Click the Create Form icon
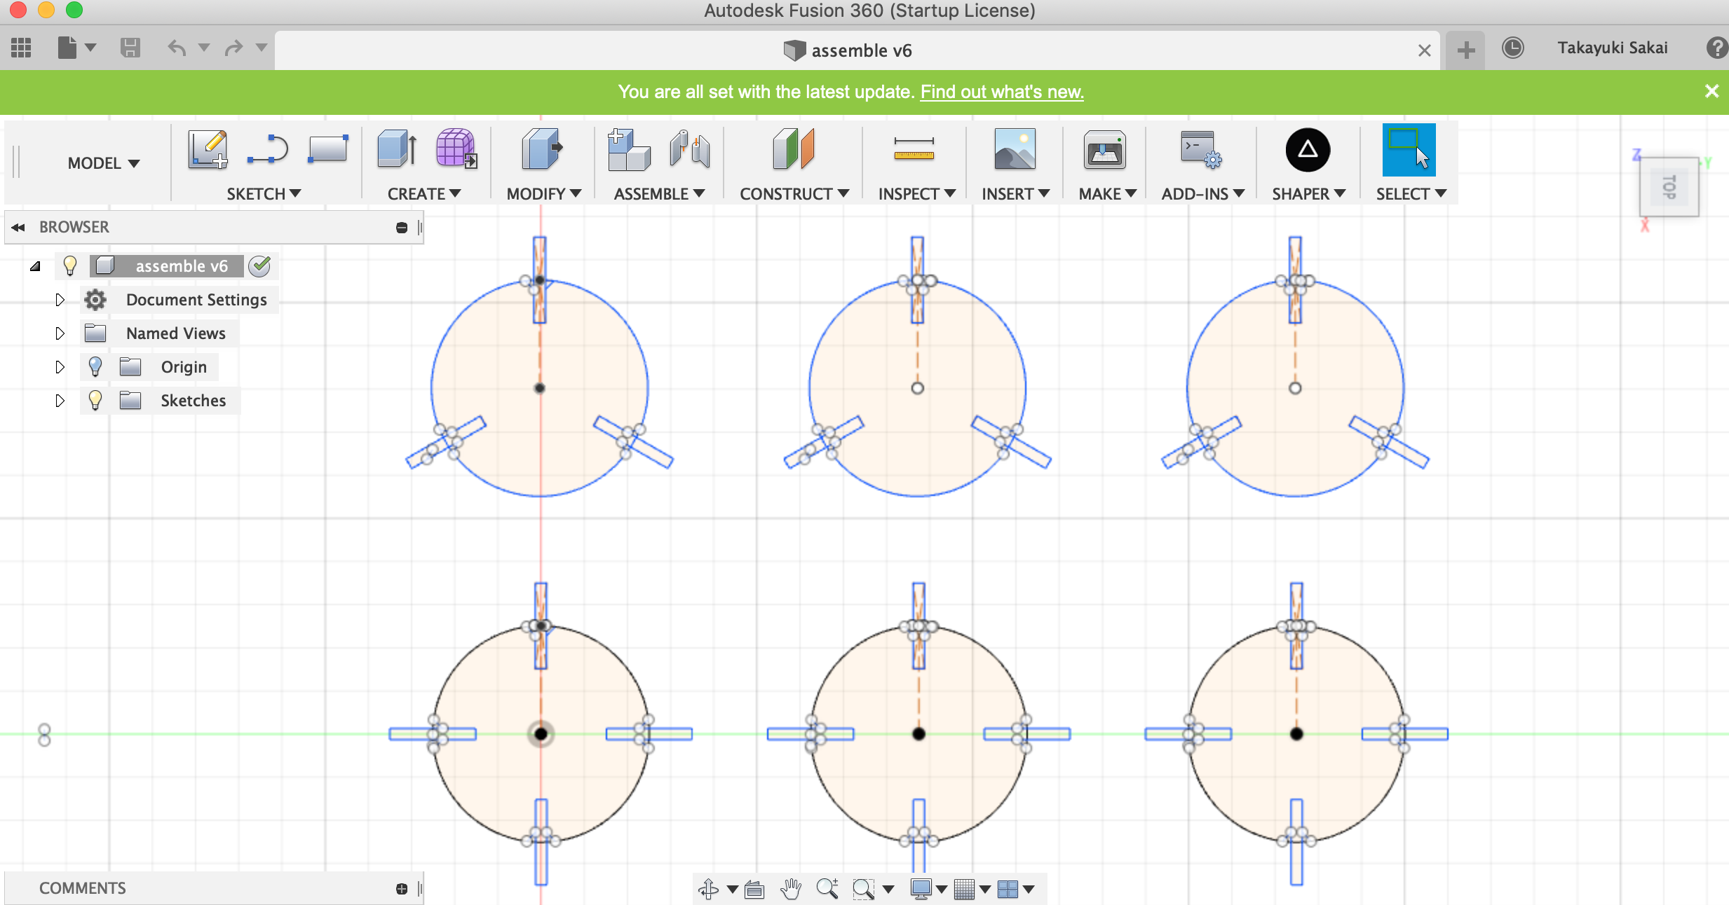The width and height of the screenshot is (1729, 905). coord(456,148)
